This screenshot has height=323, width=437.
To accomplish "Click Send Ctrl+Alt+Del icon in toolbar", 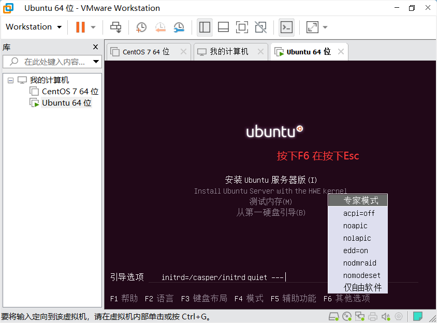I will pyautogui.click(x=115, y=27).
